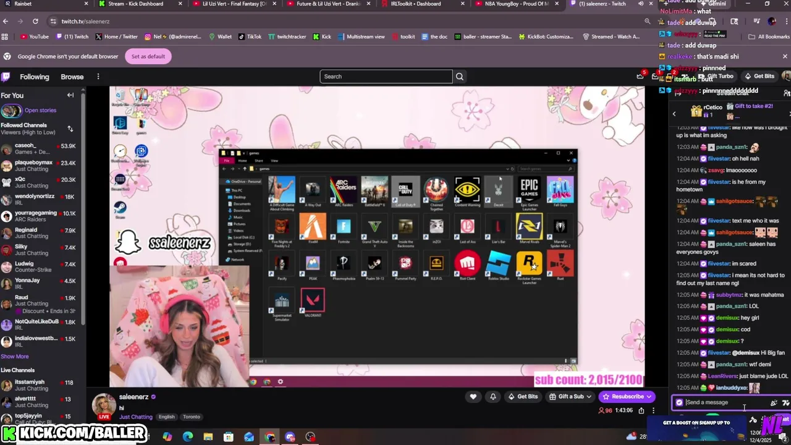Select the Roblox Studio icon
791x445 pixels.
click(498, 265)
